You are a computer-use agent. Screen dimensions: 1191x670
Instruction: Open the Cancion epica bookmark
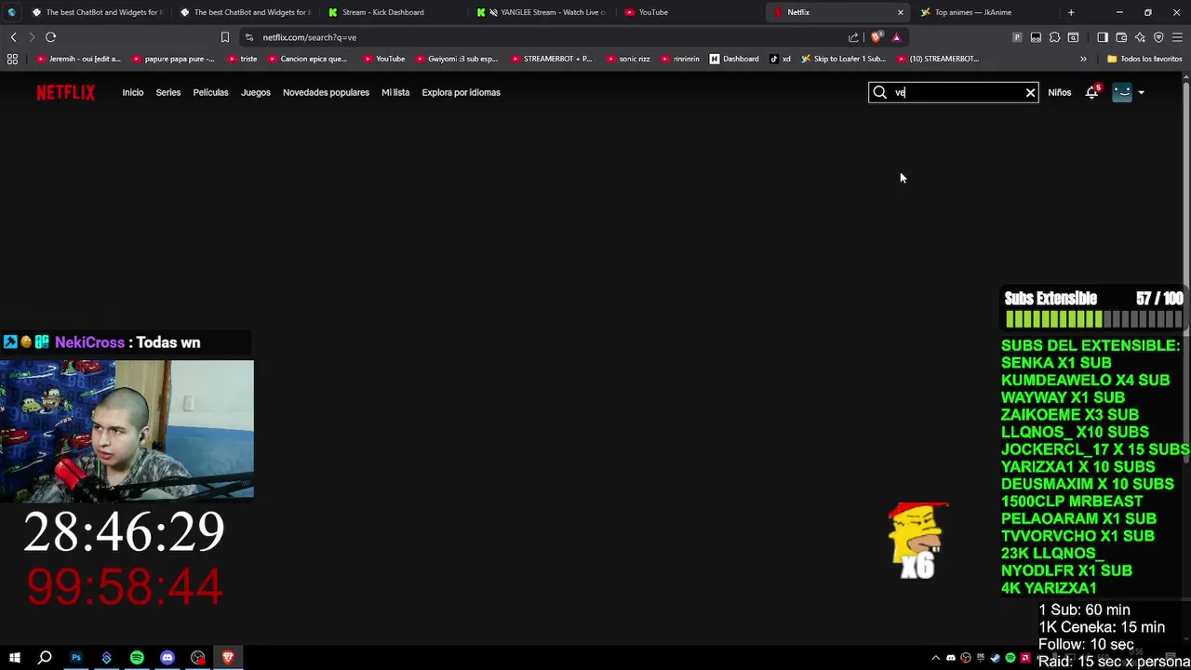pyautogui.click(x=307, y=59)
